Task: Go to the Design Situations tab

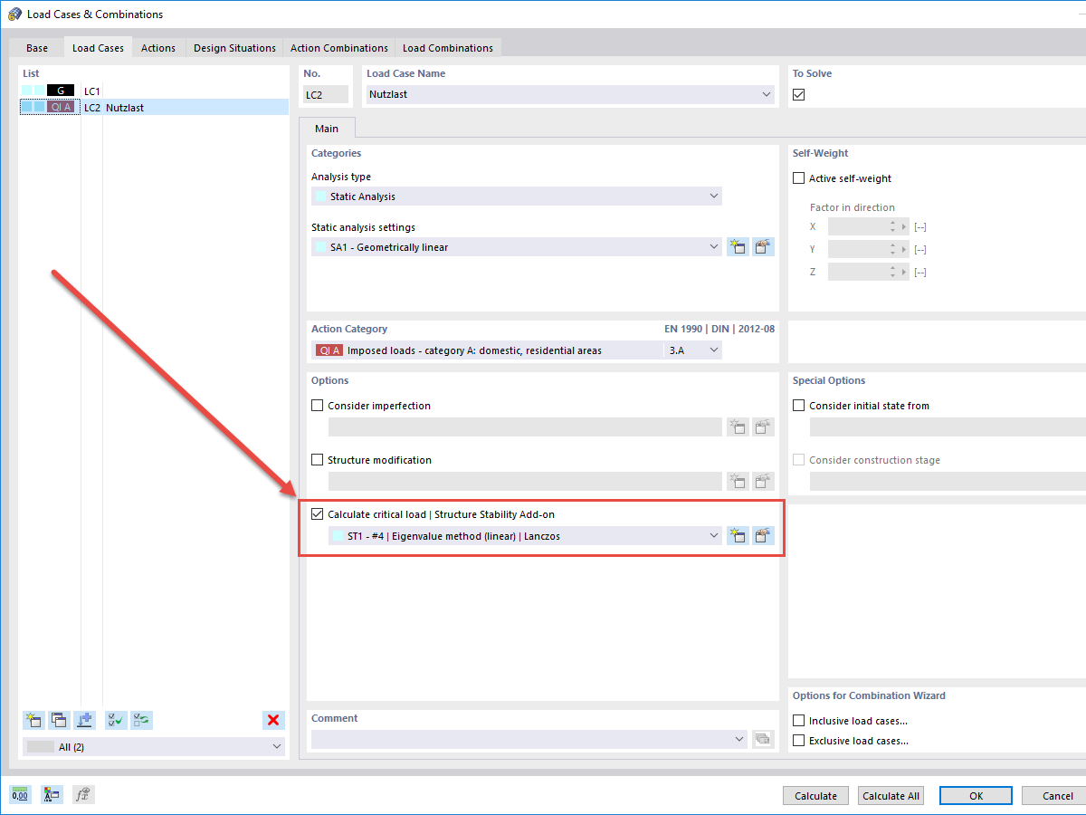Action: [234, 47]
